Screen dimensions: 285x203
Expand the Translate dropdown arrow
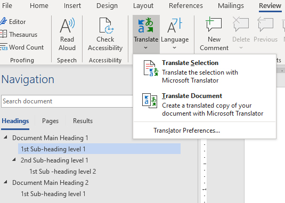click(145, 48)
